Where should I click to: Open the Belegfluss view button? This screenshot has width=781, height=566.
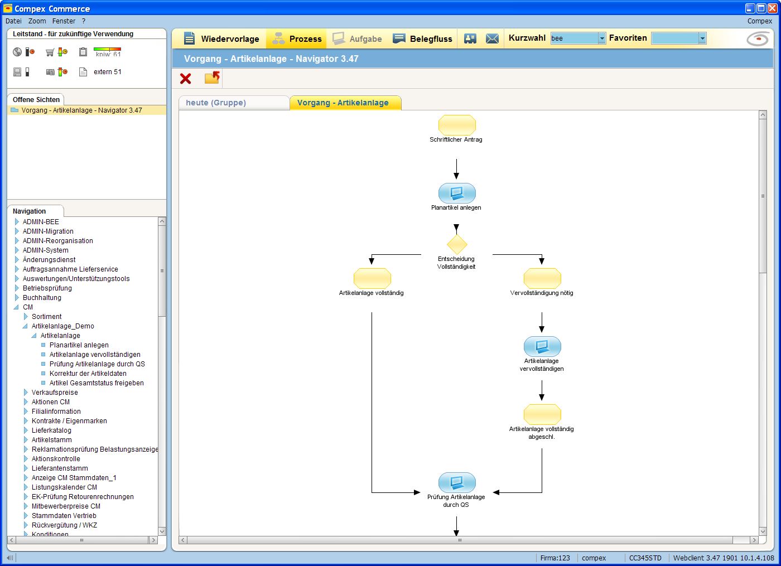[423, 38]
